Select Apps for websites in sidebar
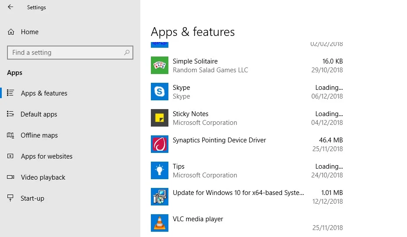This screenshot has width=407, height=237. pos(46,156)
